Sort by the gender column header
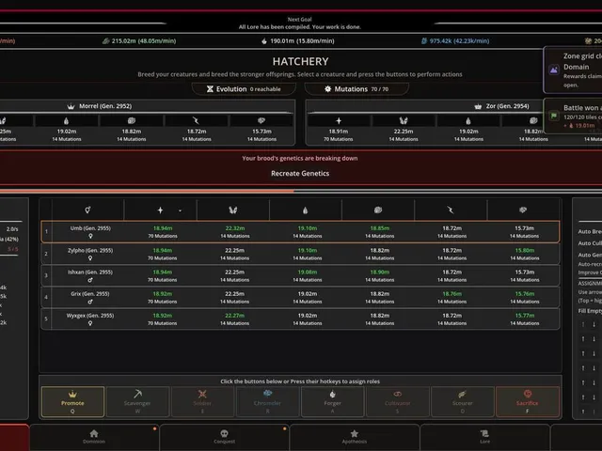The height and width of the screenshot is (451, 602). pyautogui.click(x=87, y=210)
